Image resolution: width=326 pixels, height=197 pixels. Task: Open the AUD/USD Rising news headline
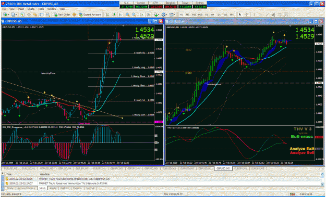(74, 179)
